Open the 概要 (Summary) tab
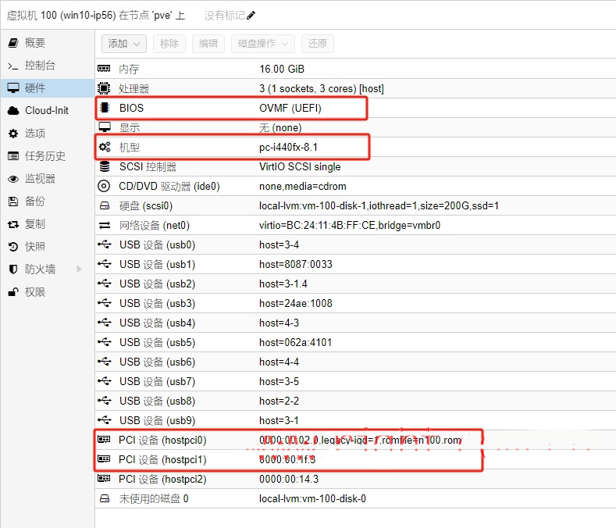This screenshot has width=616, height=528. point(35,43)
